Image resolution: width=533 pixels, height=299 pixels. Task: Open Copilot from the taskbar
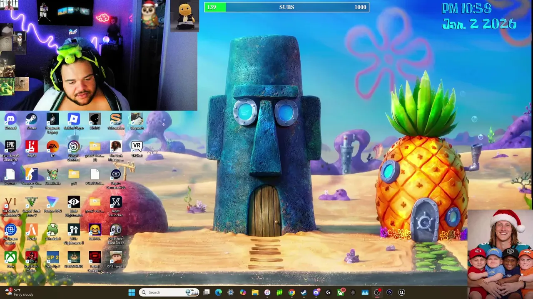click(243, 292)
